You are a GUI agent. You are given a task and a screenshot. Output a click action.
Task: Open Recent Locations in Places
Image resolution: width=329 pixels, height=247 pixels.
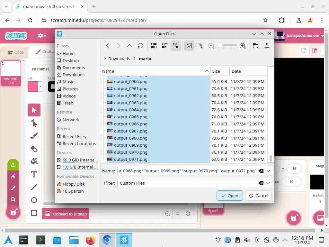point(76,144)
